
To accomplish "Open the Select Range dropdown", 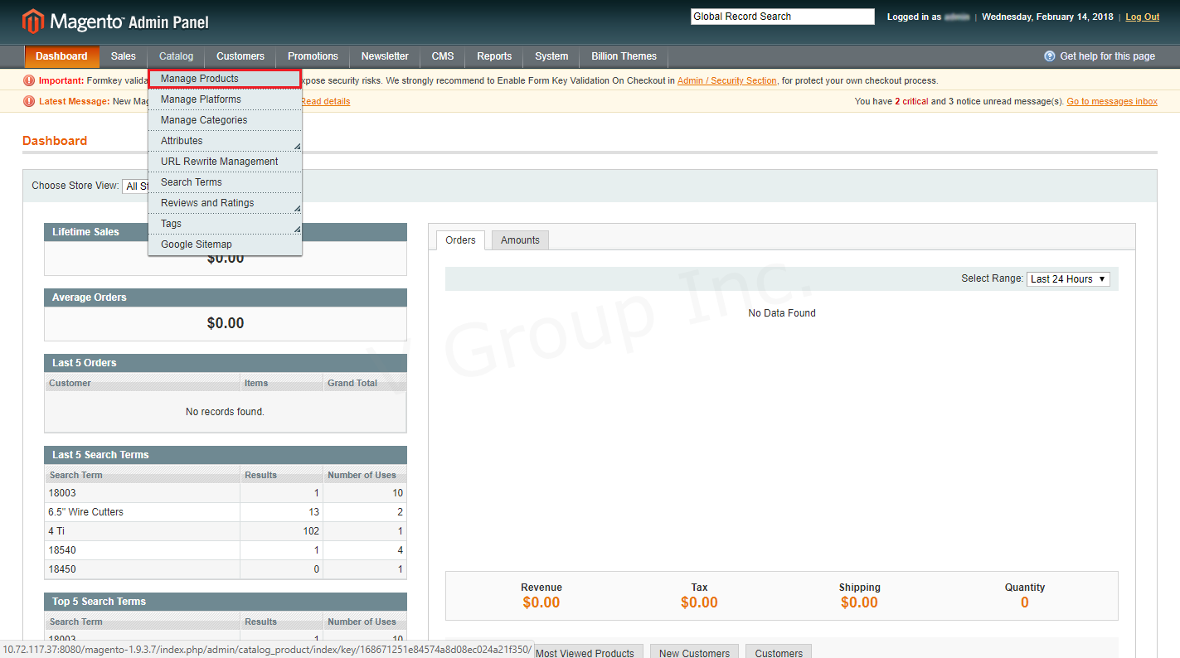I will [1067, 279].
